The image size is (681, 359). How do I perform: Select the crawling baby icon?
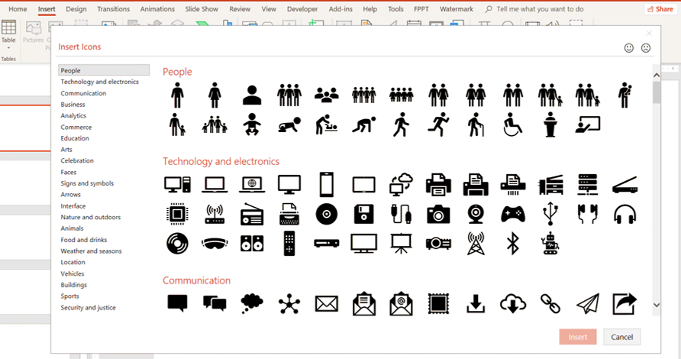[289, 125]
